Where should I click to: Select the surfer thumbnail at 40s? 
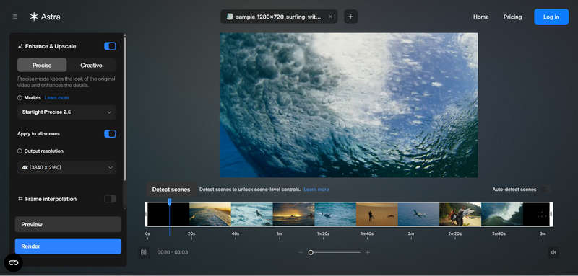click(251, 214)
